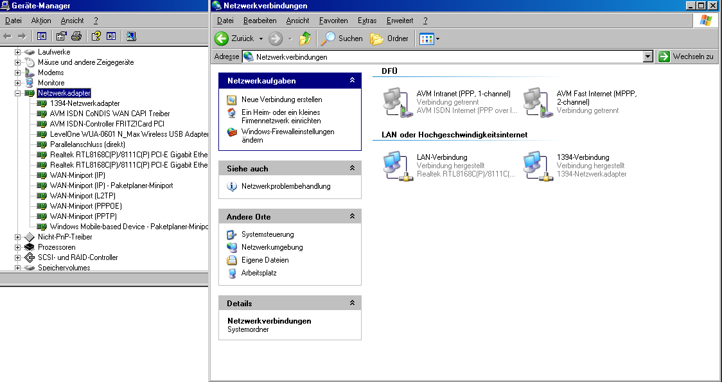The width and height of the screenshot is (722, 382).
Task: Open Favoriten menu in Netzwerkverbindungen
Action: [x=333, y=21]
